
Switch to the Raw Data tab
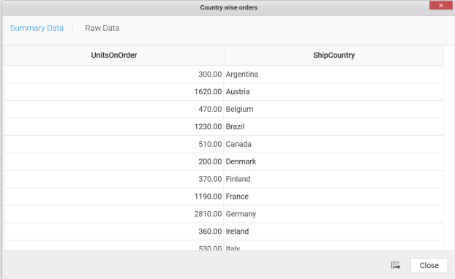click(102, 28)
